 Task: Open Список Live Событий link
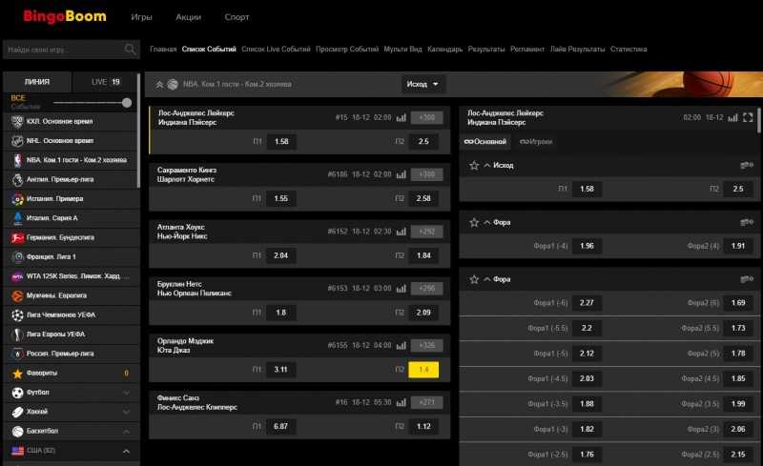point(276,50)
